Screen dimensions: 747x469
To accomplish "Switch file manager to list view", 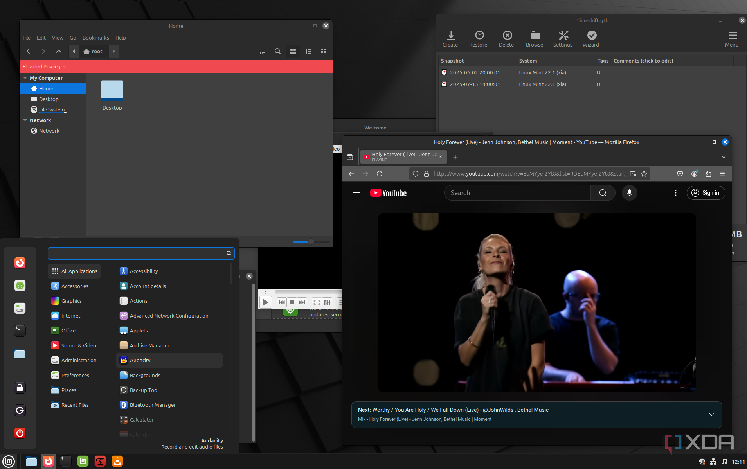I will coord(308,51).
